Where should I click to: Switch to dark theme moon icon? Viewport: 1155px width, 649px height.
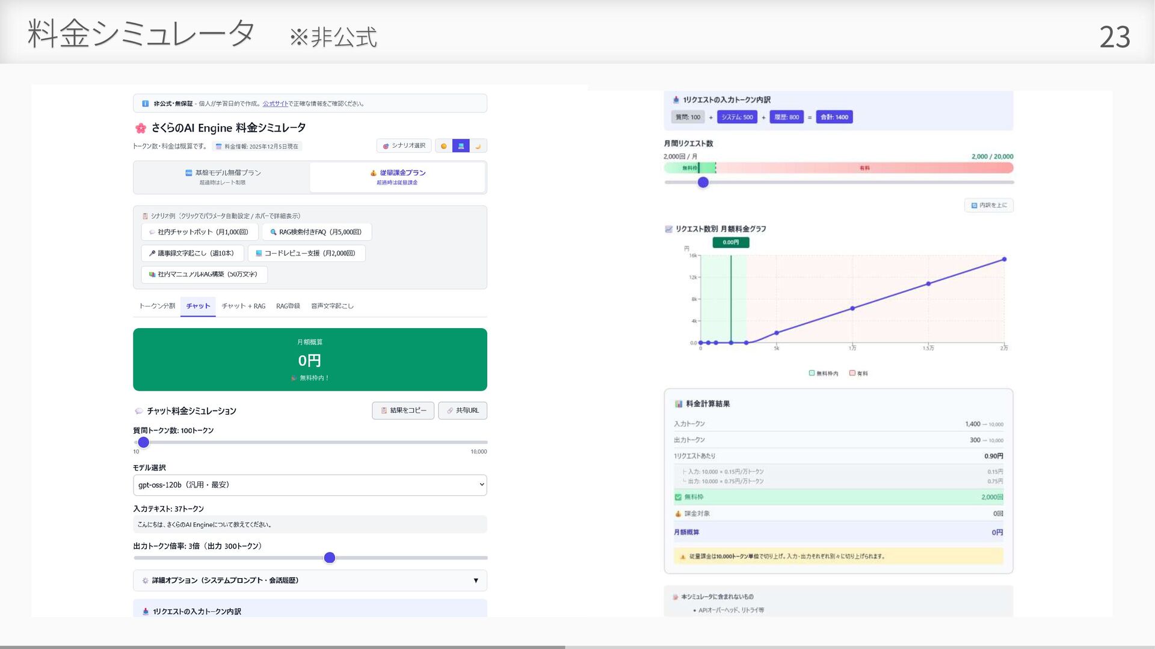click(478, 146)
